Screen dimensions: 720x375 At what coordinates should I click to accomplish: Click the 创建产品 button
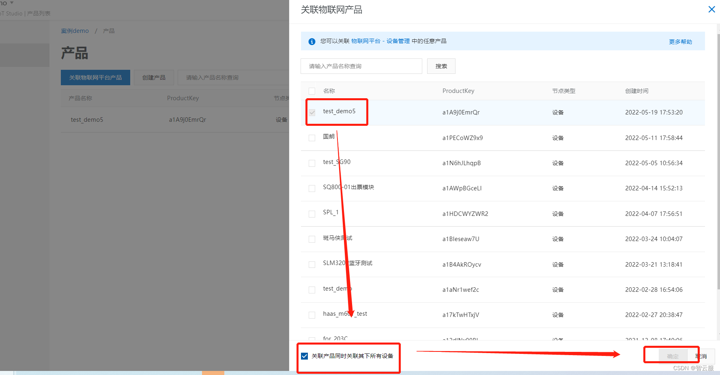(x=154, y=77)
